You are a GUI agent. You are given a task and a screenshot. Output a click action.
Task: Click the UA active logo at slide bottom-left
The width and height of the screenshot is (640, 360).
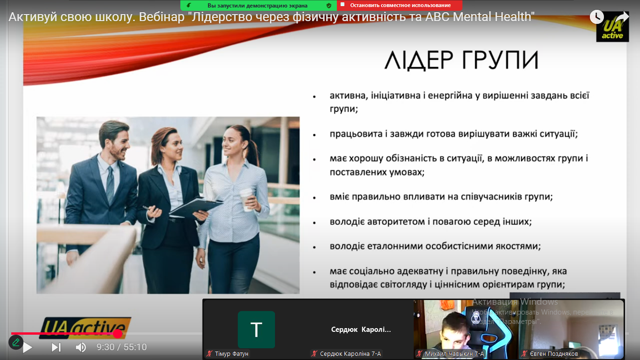point(84,328)
